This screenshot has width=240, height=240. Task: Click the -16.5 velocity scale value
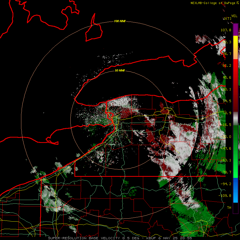point(226,125)
